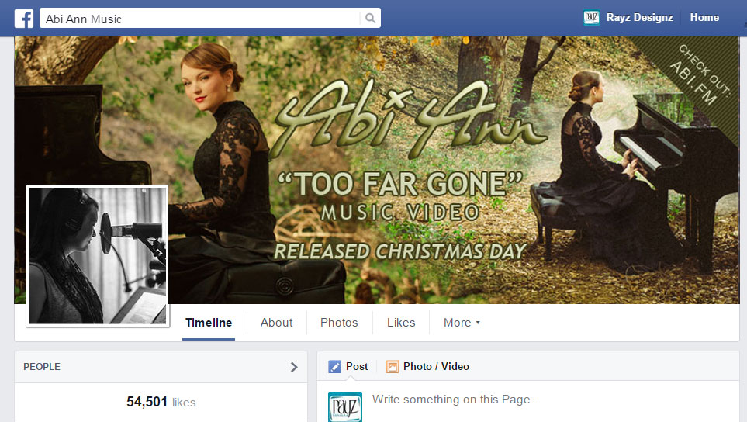Go to Home in the top bar
Viewport: 747px width, 422px height.
[x=704, y=18]
